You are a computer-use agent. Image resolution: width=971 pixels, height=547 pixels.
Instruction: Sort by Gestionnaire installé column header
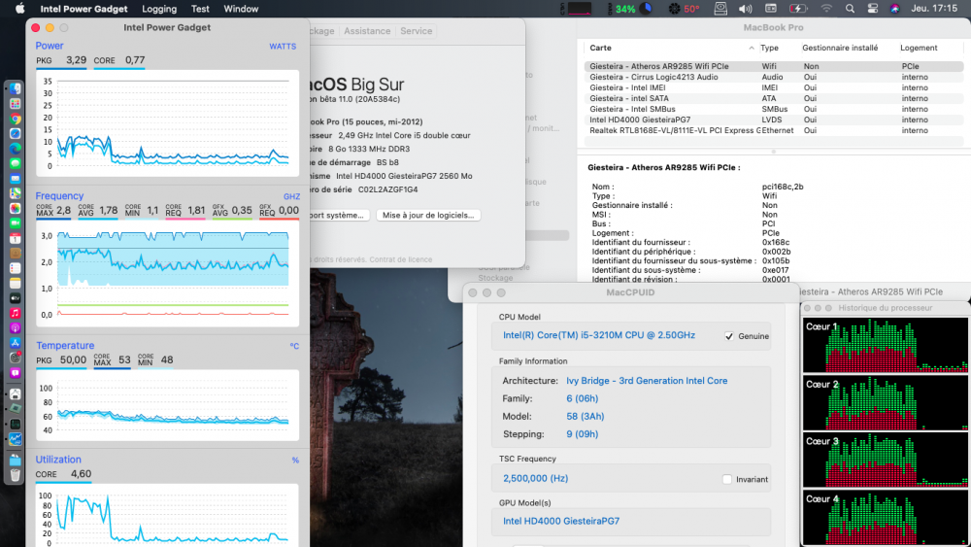[840, 48]
